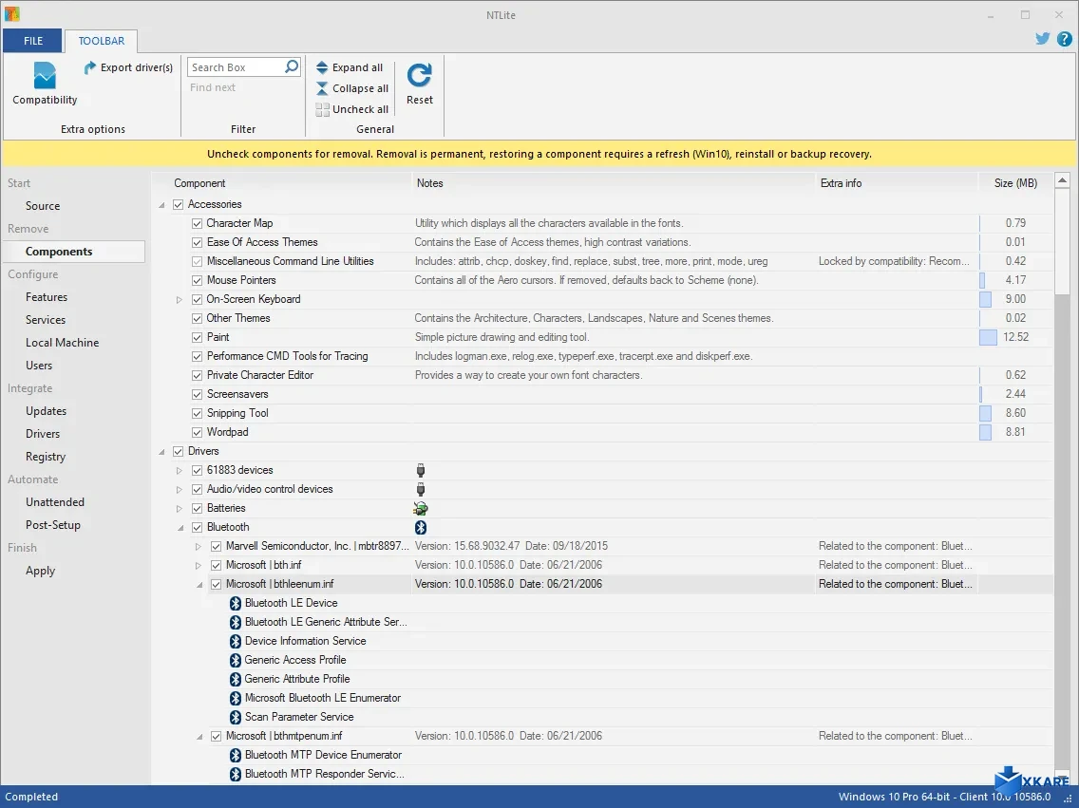
Task: Expand the On-Screen Keyboard node
Action: [179, 300]
